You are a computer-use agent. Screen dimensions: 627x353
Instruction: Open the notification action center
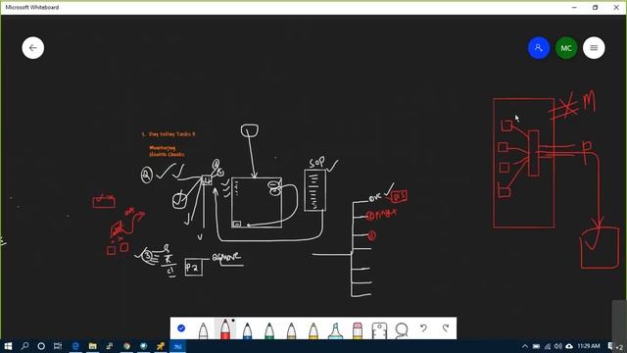[x=611, y=346]
